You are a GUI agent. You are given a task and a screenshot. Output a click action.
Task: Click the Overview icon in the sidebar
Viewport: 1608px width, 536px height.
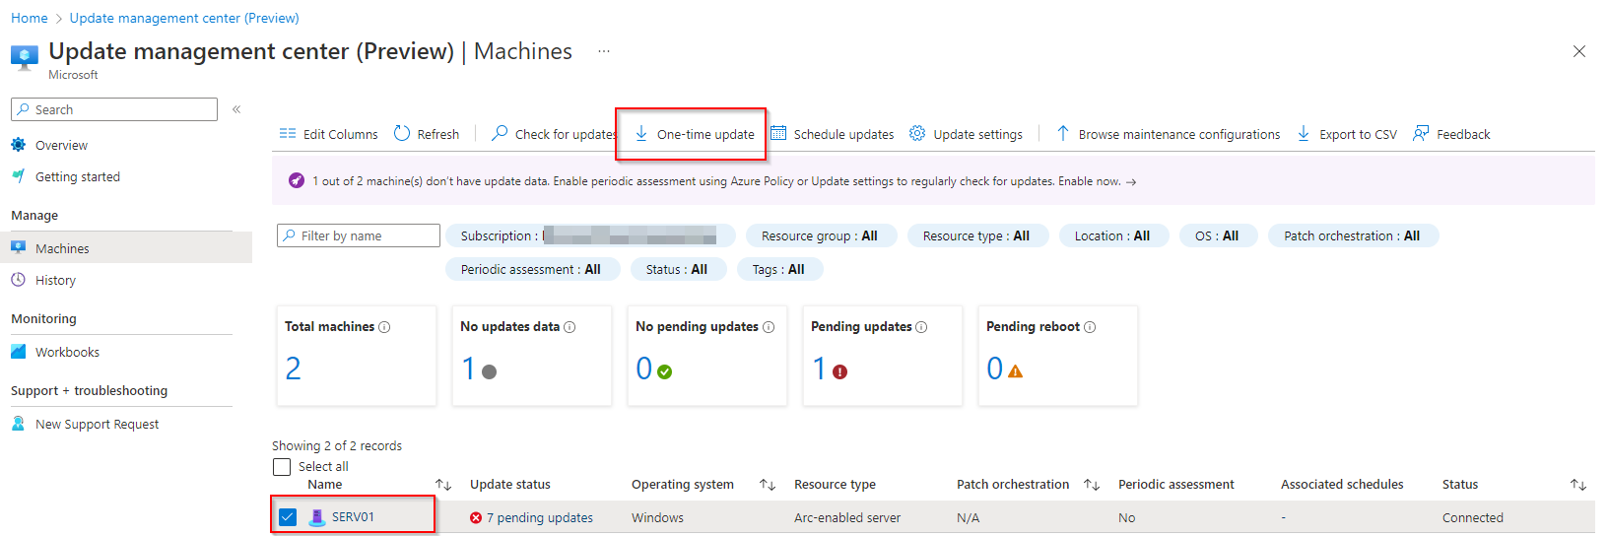tap(19, 145)
